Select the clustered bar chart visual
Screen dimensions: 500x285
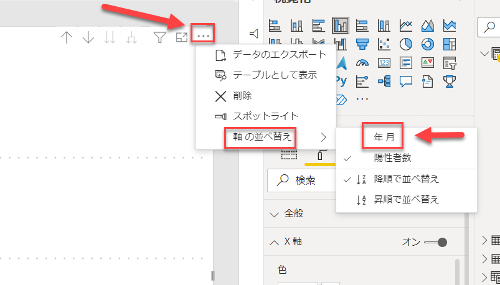[x=318, y=26]
